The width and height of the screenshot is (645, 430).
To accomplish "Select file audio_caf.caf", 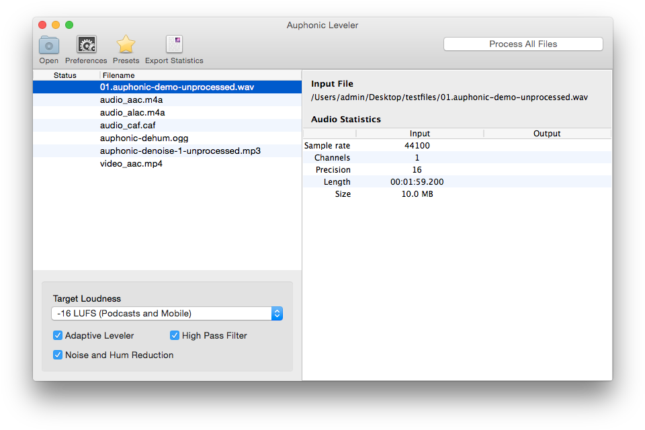I will pos(167,125).
